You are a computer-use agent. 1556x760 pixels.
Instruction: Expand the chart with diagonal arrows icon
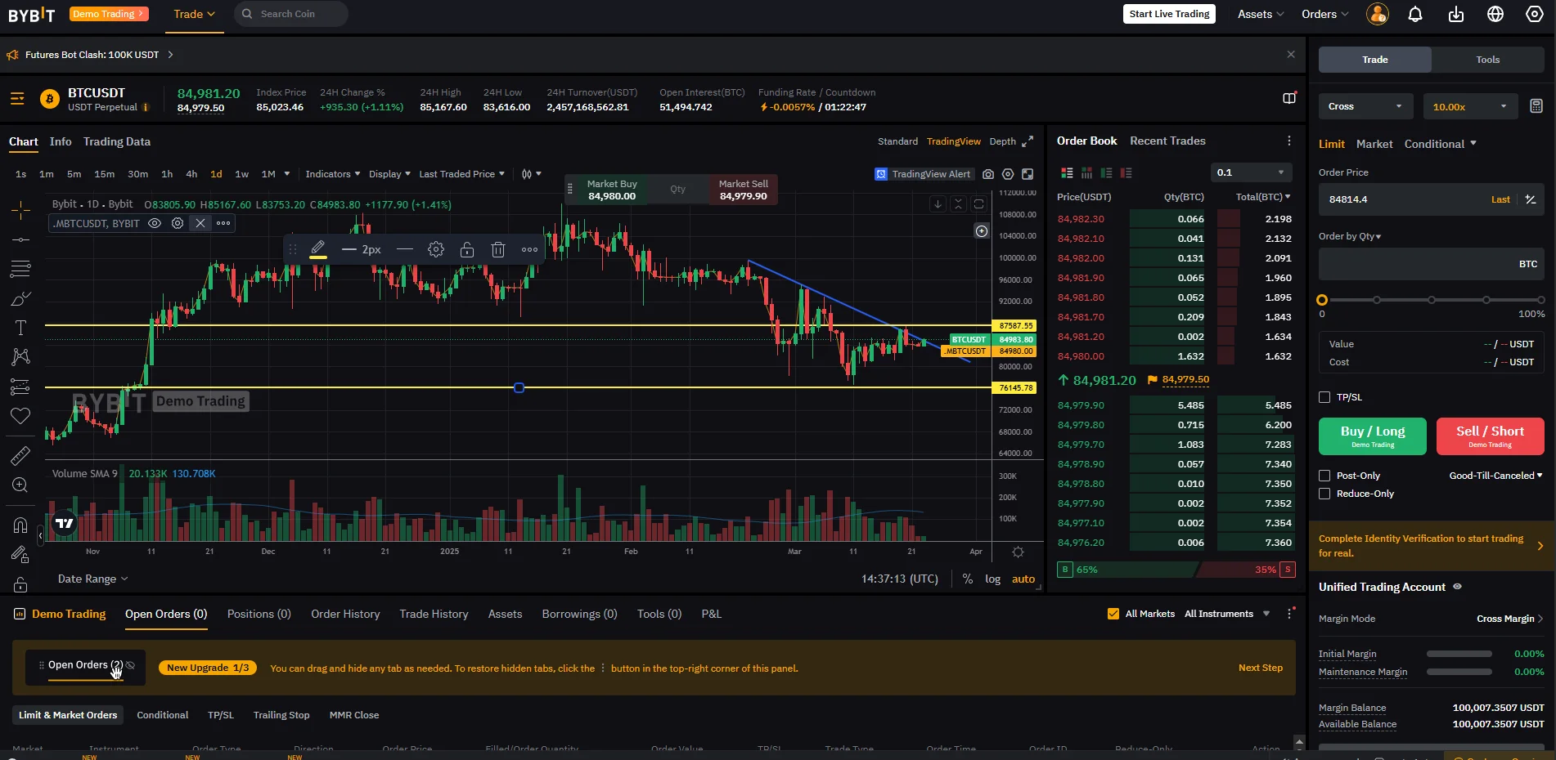[x=1028, y=141]
